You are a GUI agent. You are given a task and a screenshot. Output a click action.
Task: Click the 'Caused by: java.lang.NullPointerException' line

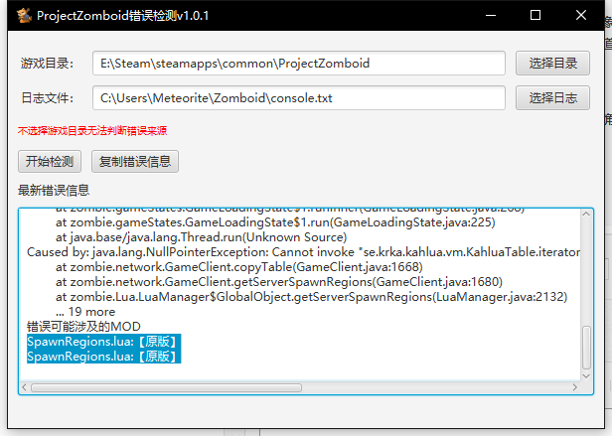303,252
